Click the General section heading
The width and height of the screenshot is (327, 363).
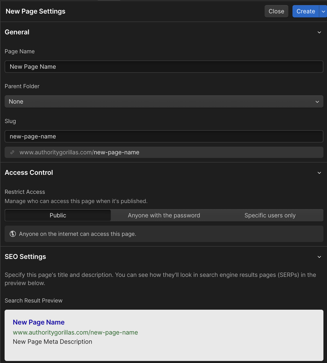[17, 32]
